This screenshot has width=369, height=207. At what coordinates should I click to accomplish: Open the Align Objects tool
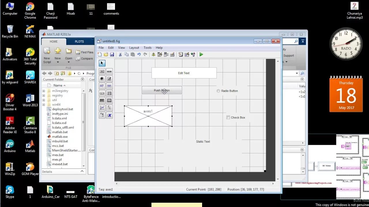point(153,54)
